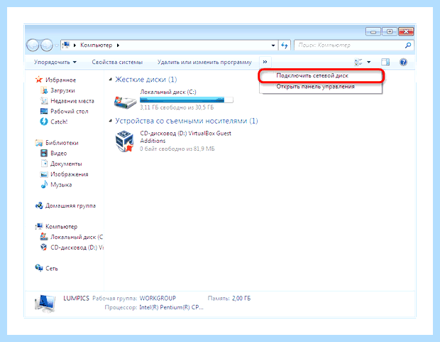
Task: Collapse Устройства со съемными носителями group
Action: tap(111, 121)
